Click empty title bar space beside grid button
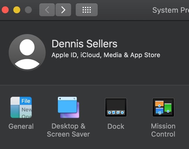 [x=124, y=10]
